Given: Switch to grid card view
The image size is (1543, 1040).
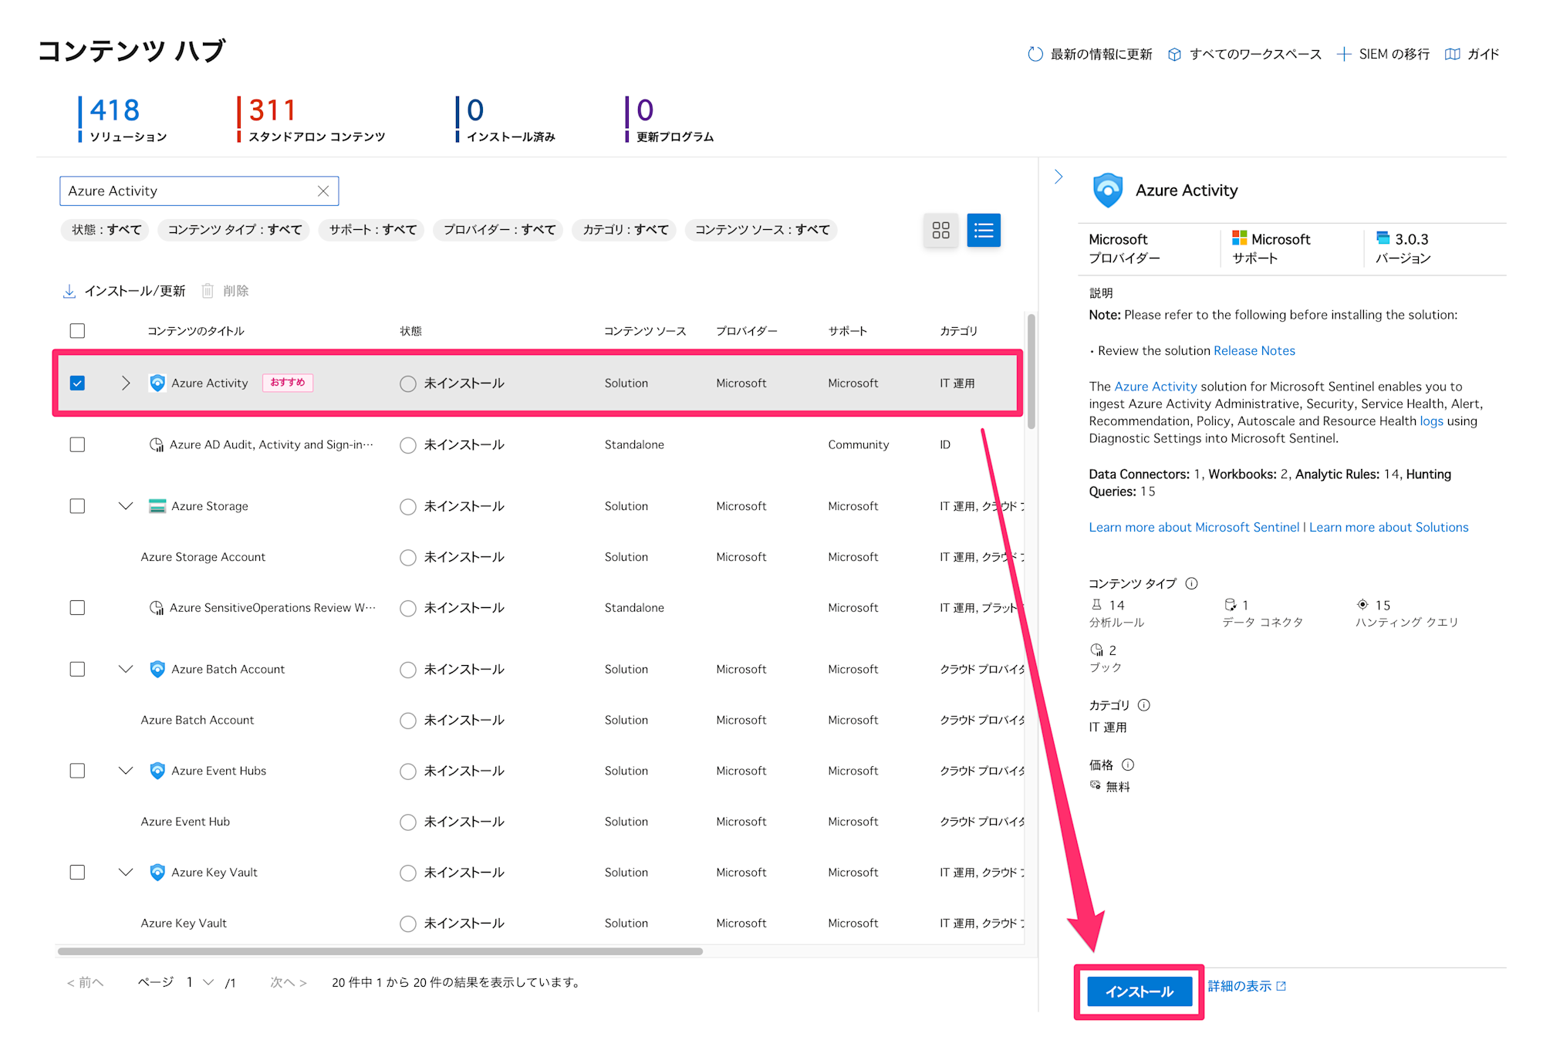Looking at the screenshot, I should point(940,230).
